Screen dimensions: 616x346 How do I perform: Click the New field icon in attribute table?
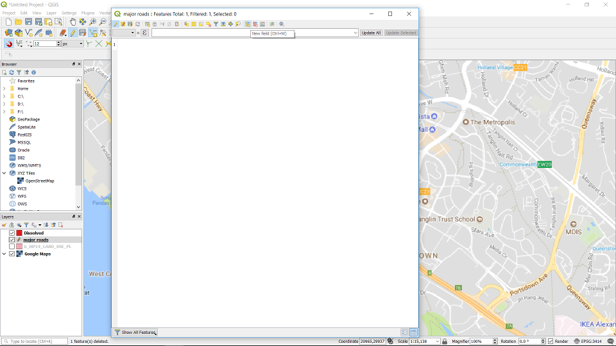pyautogui.click(x=248, y=24)
